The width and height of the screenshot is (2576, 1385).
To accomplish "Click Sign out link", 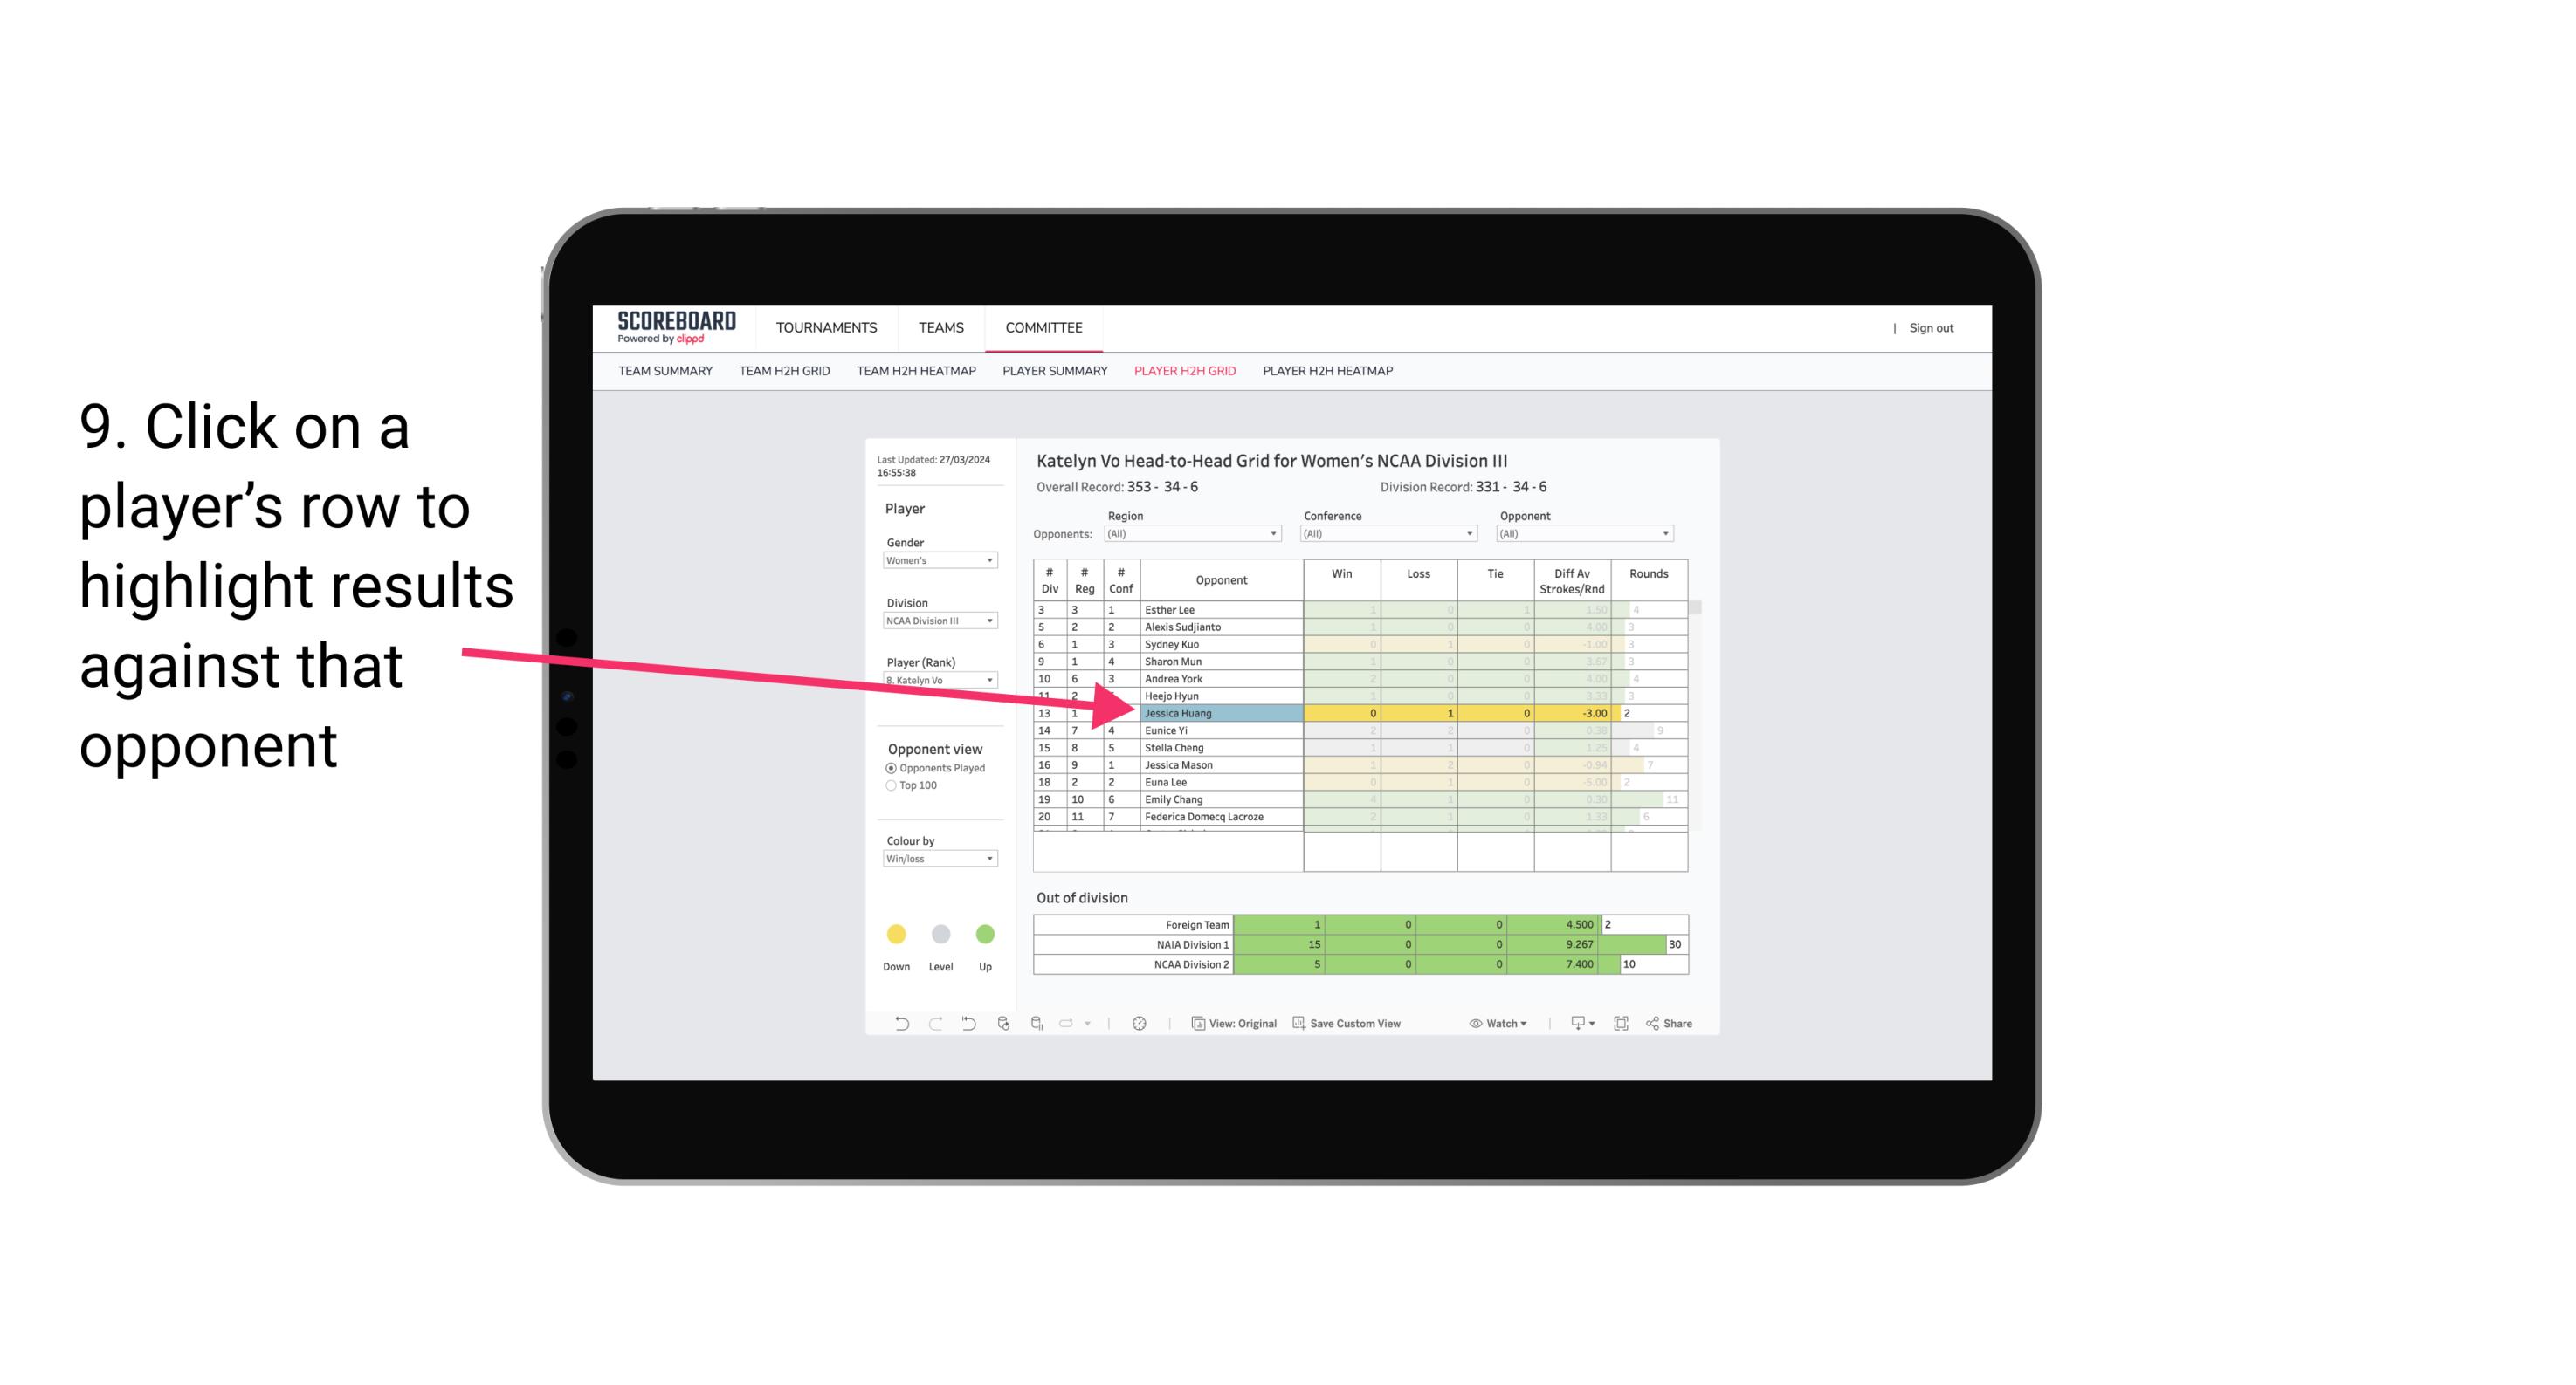I will pyautogui.click(x=1932, y=329).
